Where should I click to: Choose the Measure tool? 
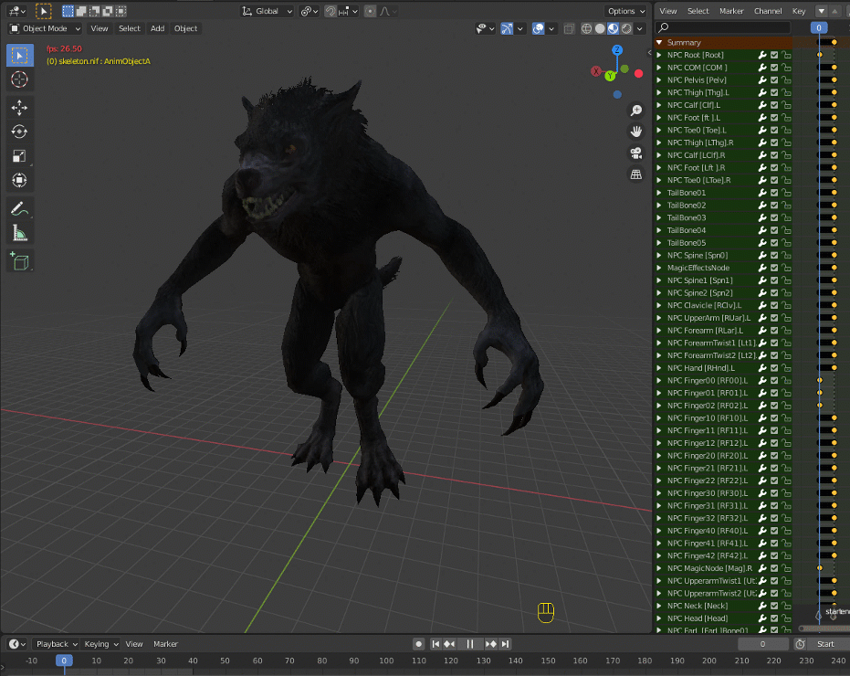tap(19, 232)
